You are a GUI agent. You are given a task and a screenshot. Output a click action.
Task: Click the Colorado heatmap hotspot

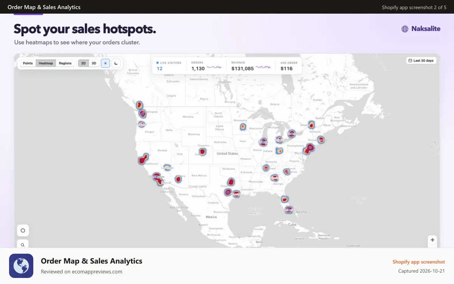point(202,151)
